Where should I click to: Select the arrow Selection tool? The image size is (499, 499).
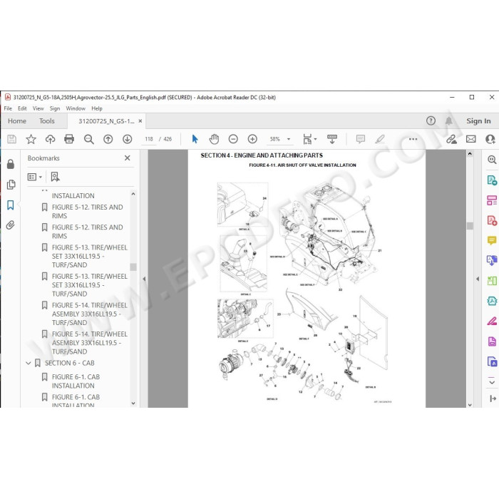pyautogui.click(x=195, y=139)
